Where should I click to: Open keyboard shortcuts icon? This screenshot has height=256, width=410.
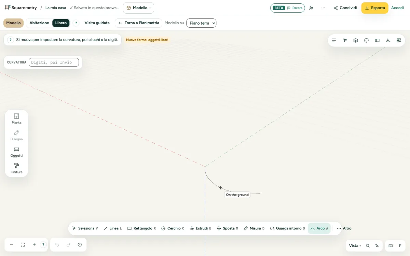391,246
